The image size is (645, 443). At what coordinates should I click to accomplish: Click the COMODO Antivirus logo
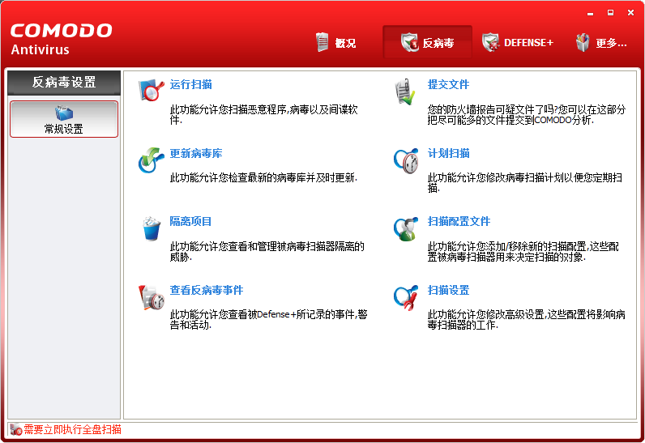[61, 40]
